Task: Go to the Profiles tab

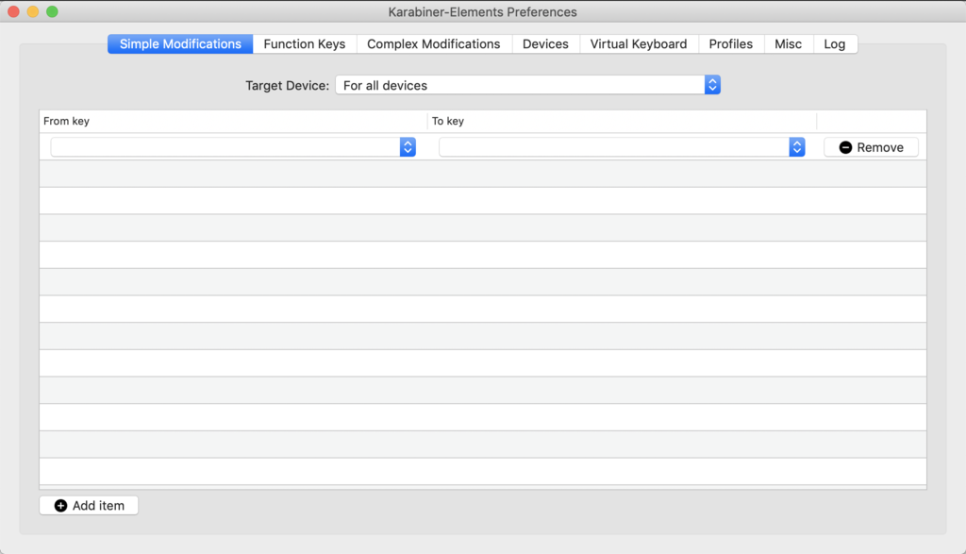Action: (x=731, y=43)
